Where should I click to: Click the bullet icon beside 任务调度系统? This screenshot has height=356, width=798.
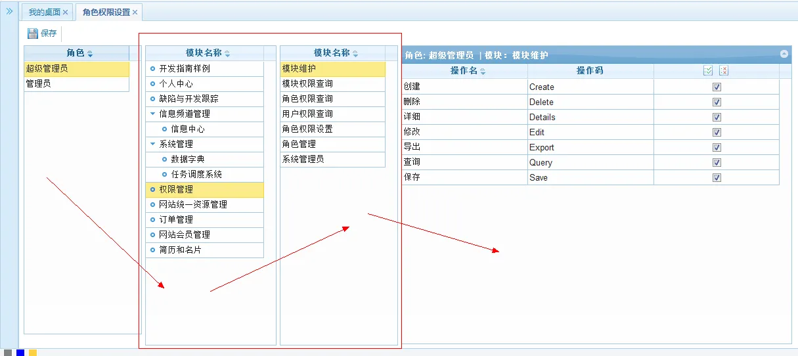click(165, 174)
